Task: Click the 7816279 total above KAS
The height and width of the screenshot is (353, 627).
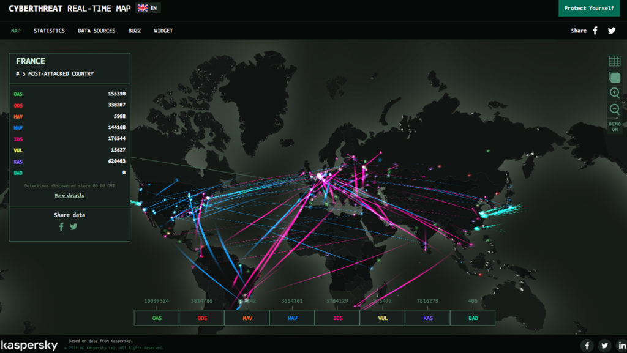Action: 427,300
